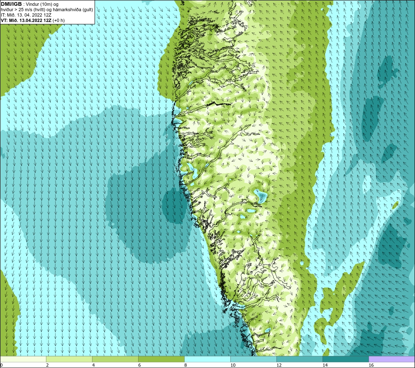Click the purple legend swatch above 16
The width and height of the screenshot is (415, 368).
coord(391,359)
